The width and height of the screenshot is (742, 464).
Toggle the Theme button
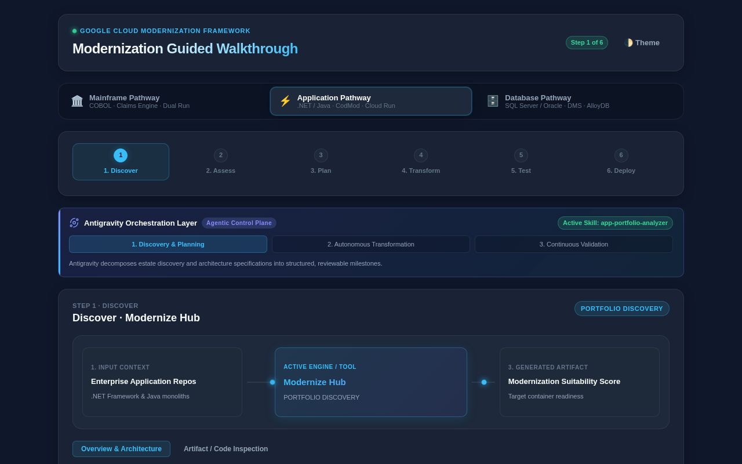[642, 42]
